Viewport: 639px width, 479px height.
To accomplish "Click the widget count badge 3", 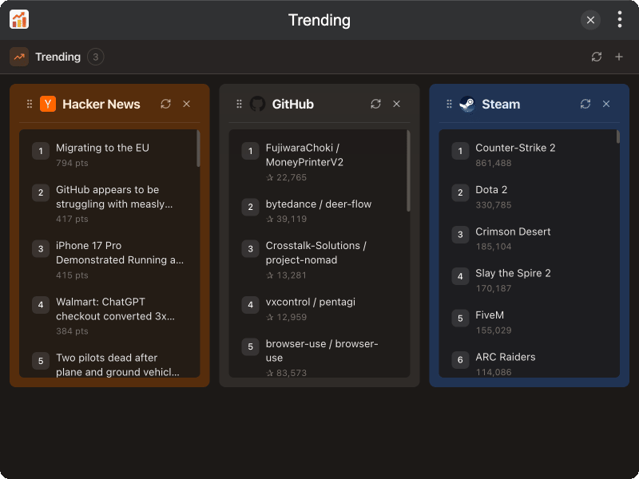I will tap(95, 57).
